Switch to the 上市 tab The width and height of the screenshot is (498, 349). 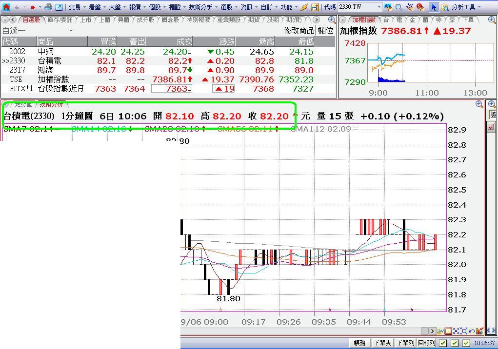(x=85, y=20)
